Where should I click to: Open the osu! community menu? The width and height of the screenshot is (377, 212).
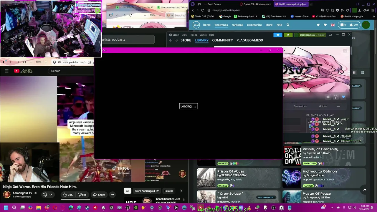click(254, 25)
